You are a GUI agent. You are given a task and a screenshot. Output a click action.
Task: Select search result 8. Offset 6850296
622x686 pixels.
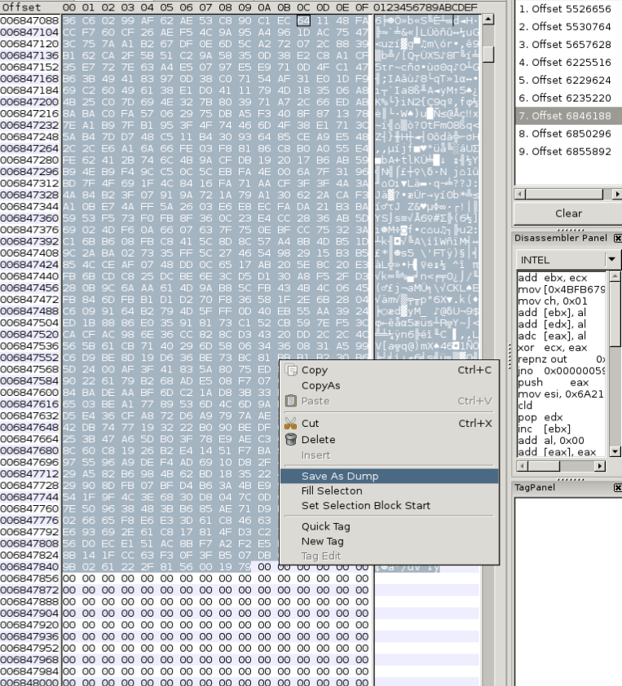pyautogui.click(x=565, y=134)
